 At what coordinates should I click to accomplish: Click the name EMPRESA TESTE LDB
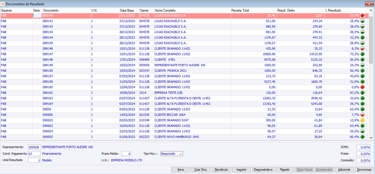tap(168, 92)
